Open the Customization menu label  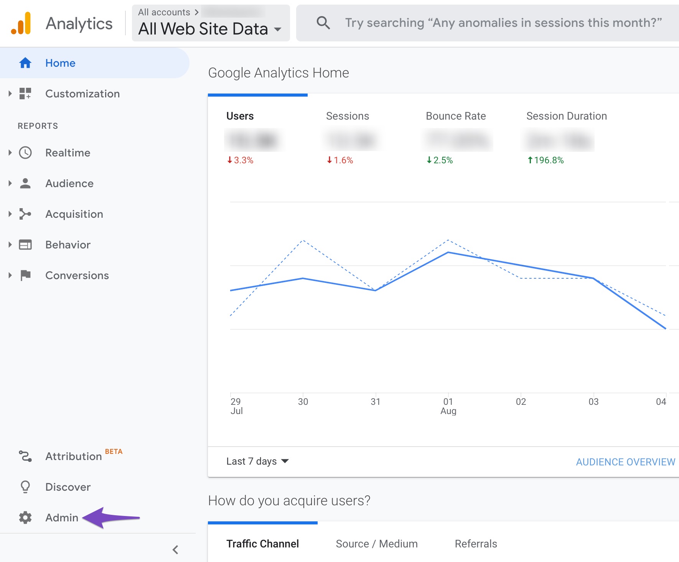click(82, 94)
